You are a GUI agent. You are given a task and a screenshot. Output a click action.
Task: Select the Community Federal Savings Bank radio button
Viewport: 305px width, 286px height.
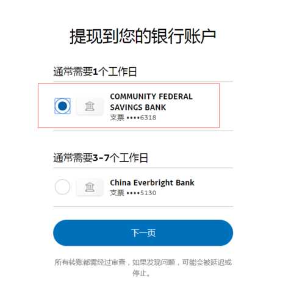tap(62, 106)
